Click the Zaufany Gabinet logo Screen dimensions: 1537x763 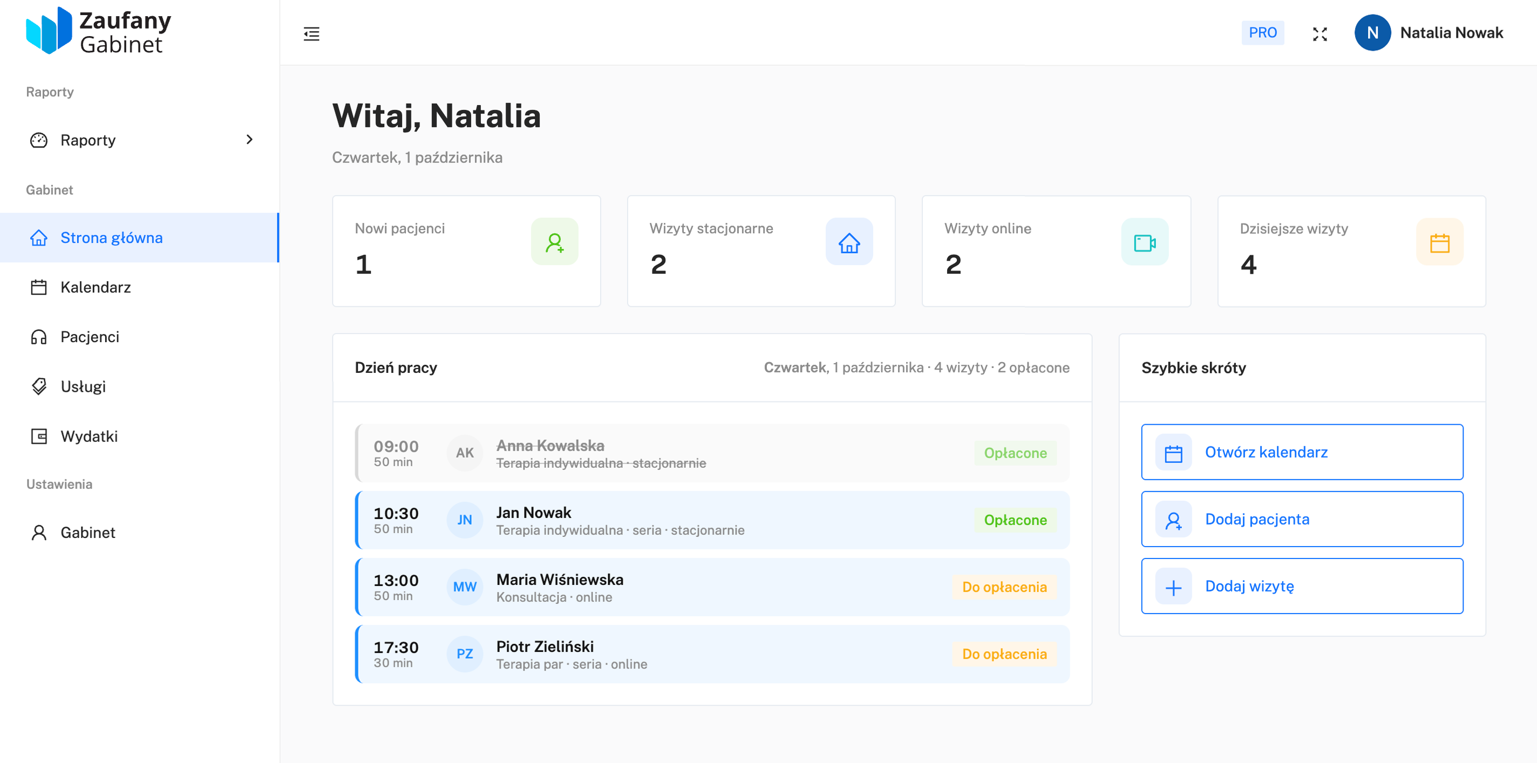[98, 31]
